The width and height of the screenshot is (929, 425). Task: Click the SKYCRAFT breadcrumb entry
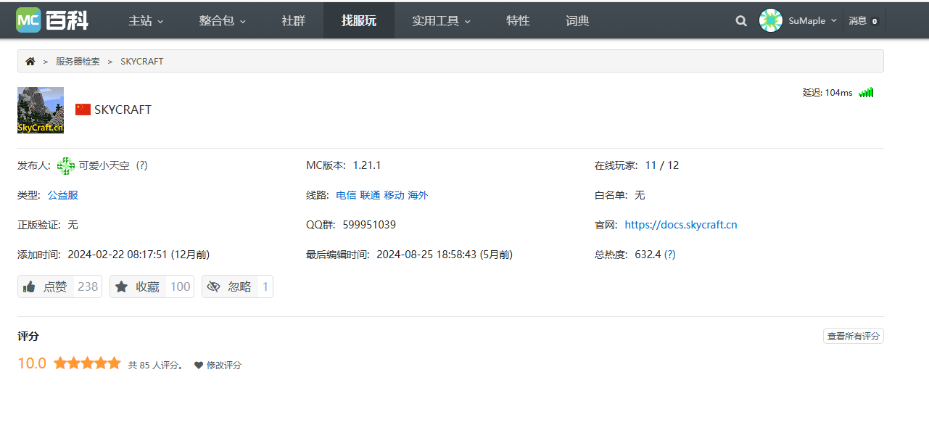pyautogui.click(x=142, y=62)
